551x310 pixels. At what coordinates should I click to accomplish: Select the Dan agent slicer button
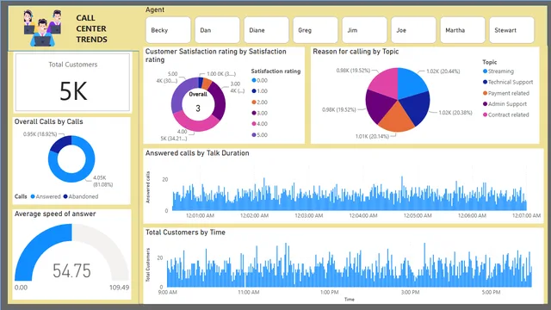coord(217,30)
